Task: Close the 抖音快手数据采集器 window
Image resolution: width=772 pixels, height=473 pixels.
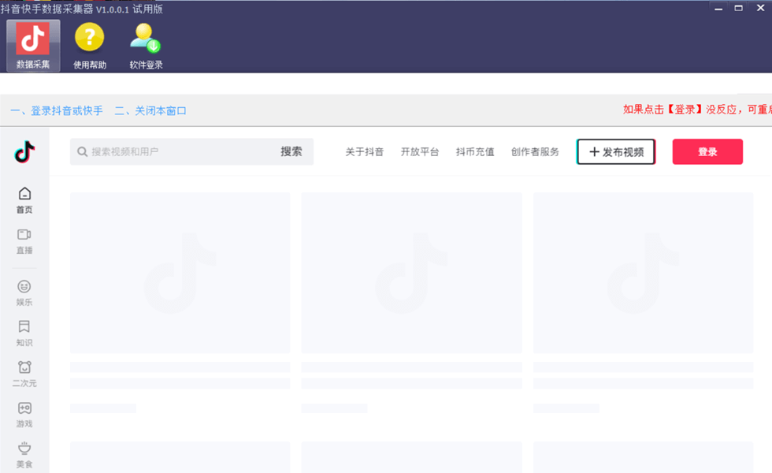Action: click(x=760, y=9)
